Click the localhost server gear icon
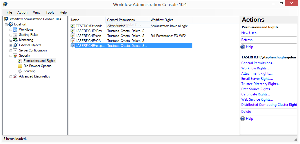 [x=11, y=24]
